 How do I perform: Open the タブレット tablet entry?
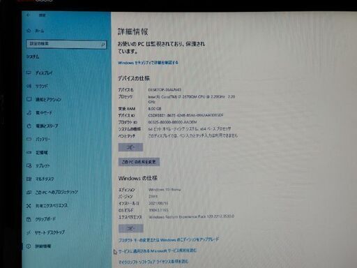click(x=38, y=166)
